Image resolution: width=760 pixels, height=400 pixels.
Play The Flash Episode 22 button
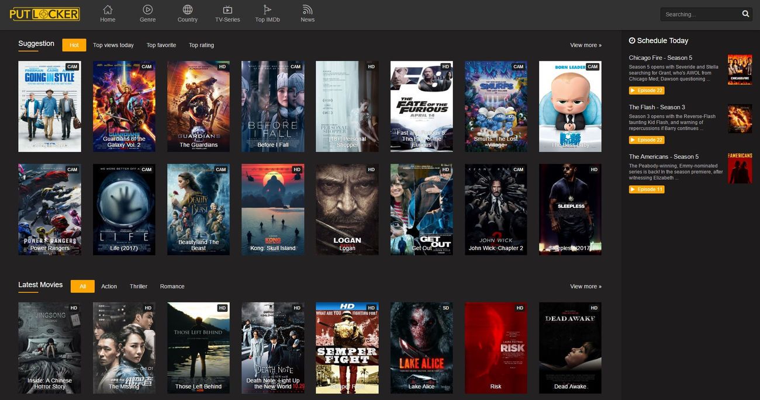647,140
